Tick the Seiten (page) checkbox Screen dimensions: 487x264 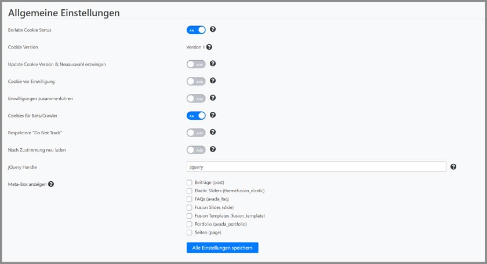click(x=189, y=232)
